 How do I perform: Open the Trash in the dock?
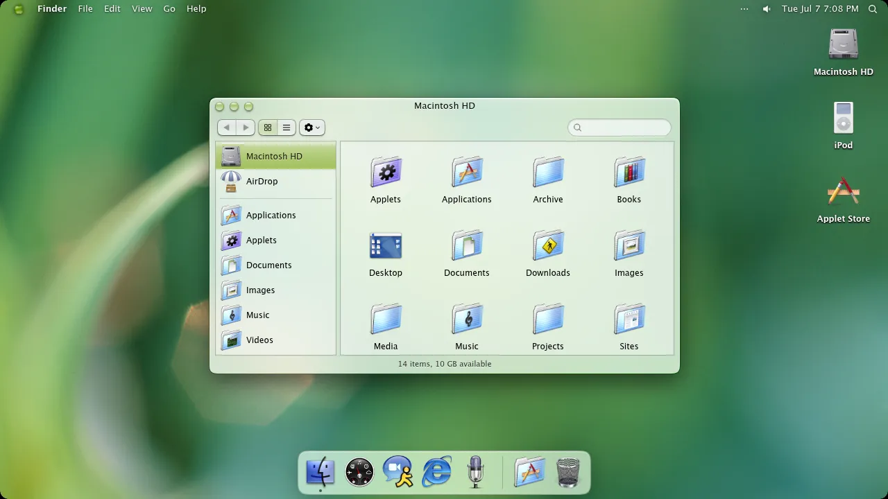pos(568,472)
